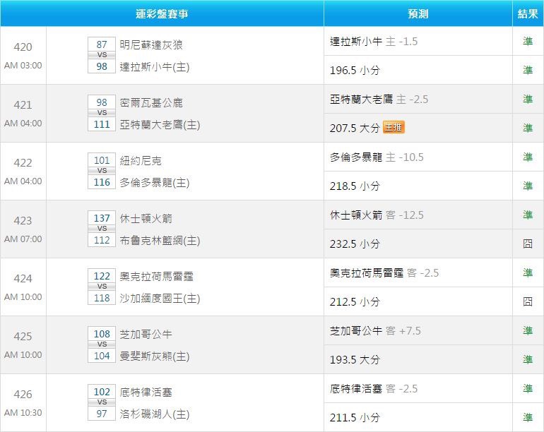Click the 洛杉磯湖人(主) team name
The width and height of the screenshot is (544, 432).
pos(155,414)
